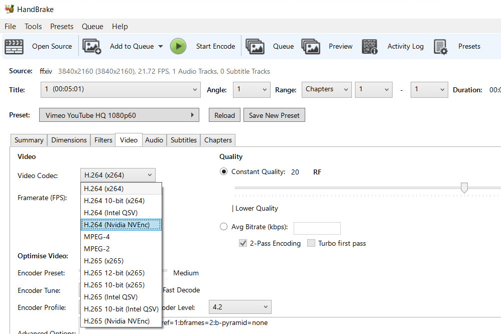Image resolution: width=501 pixels, height=334 pixels.
Task: Select the Video tab
Action: pos(129,140)
